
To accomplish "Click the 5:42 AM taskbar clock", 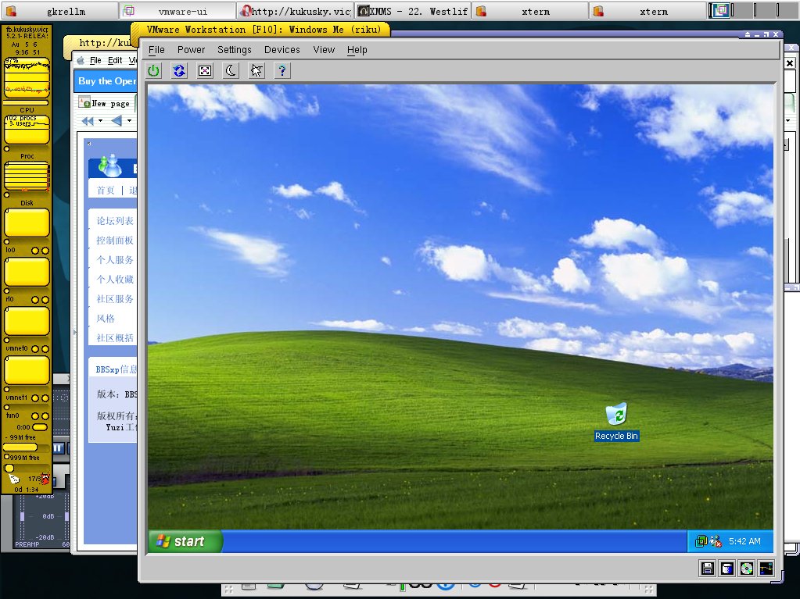I will point(744,541).
